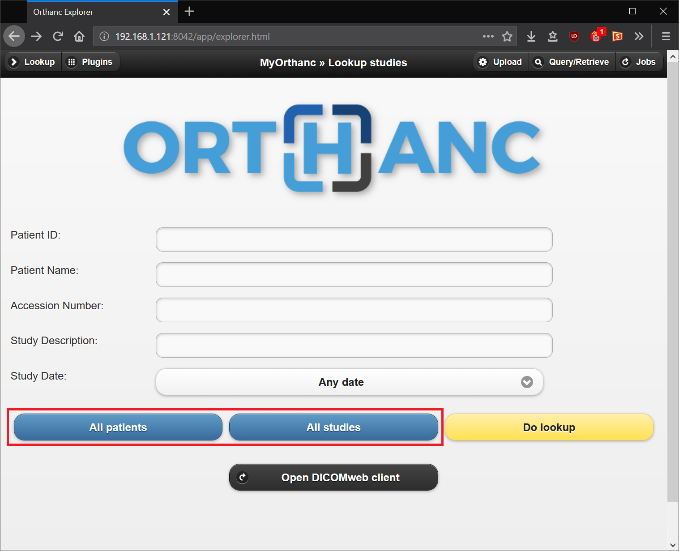Focus the Study Description field
679x551 pixels.
[x=354, y=345]
